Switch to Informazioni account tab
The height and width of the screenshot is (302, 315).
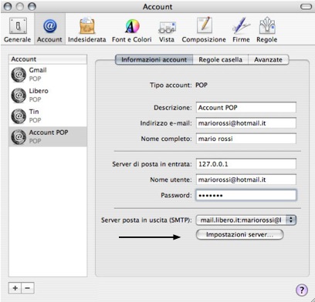coord(154,59)
